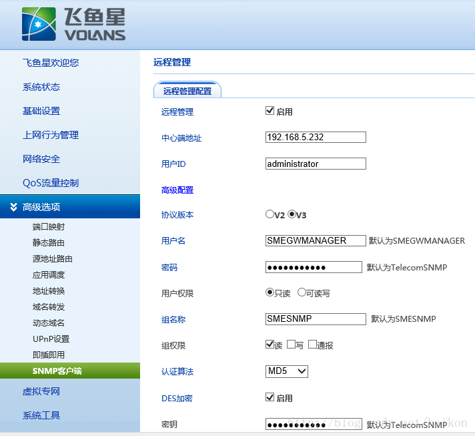Select protocol version V2
The height and width of the screenshot is (436, 475).
[x=270, y=214]
